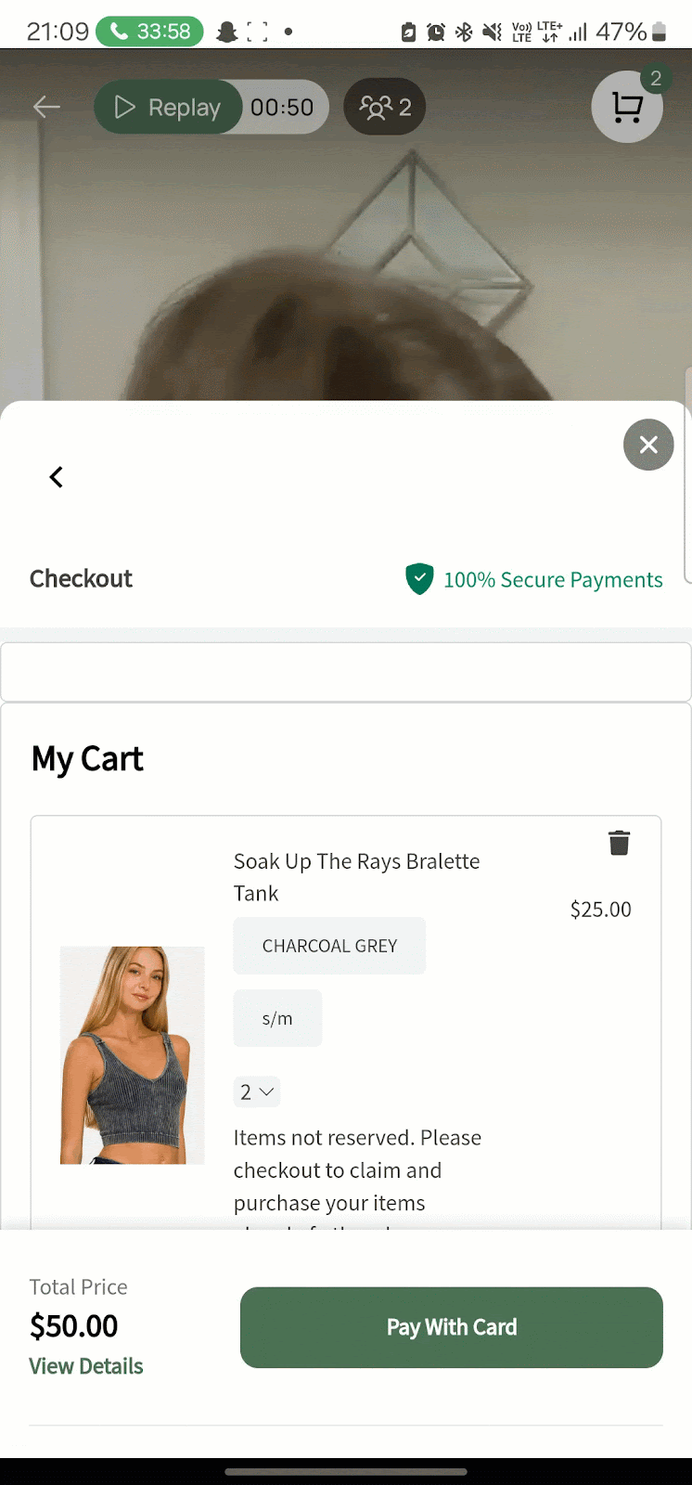Tap the Bralette Tank product thumbnail
The image size is (692, 1485).
pos(132,1055)
